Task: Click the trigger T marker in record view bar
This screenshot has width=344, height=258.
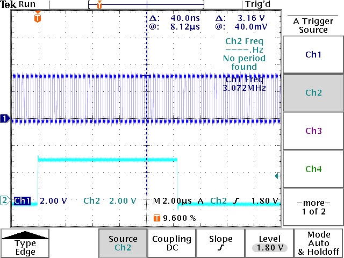Action: tap(99, 4)
